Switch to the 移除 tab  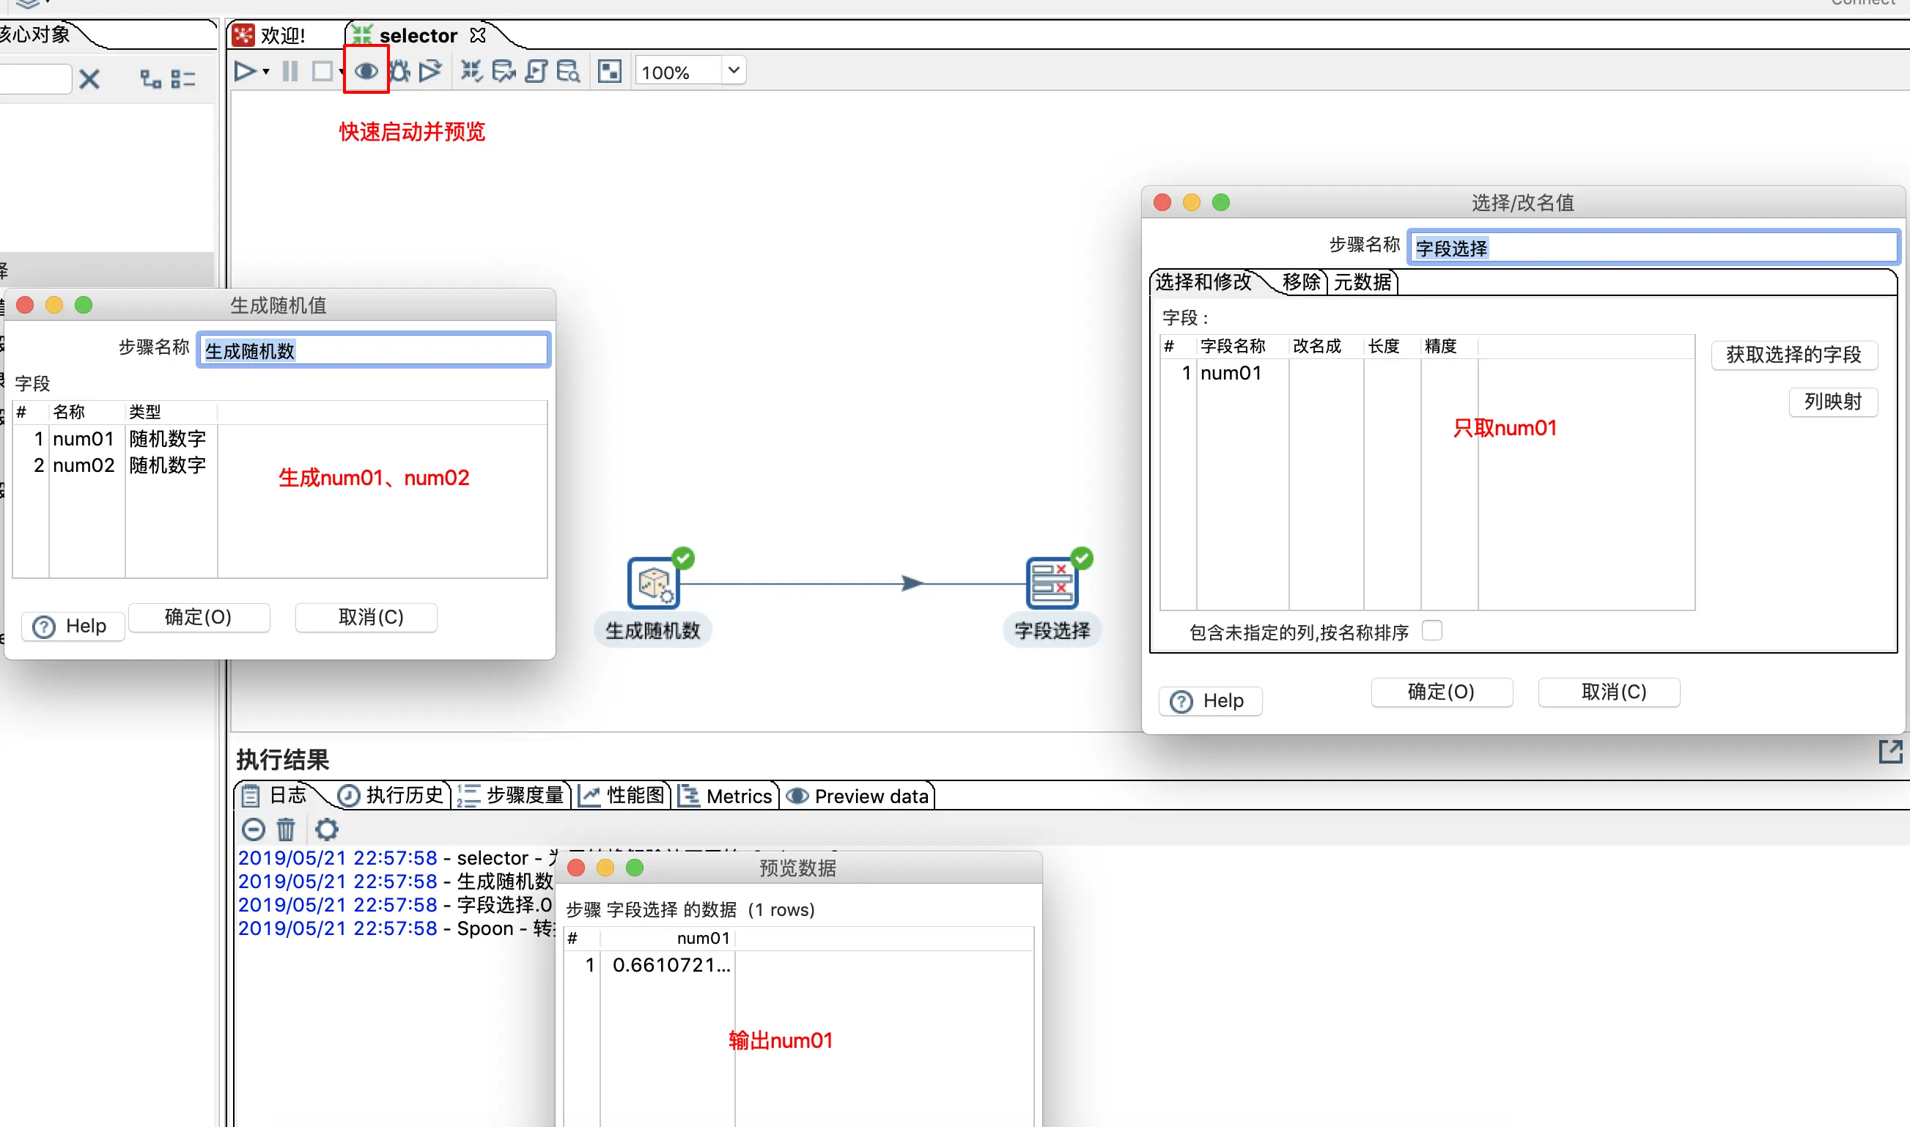(1301, 281)
